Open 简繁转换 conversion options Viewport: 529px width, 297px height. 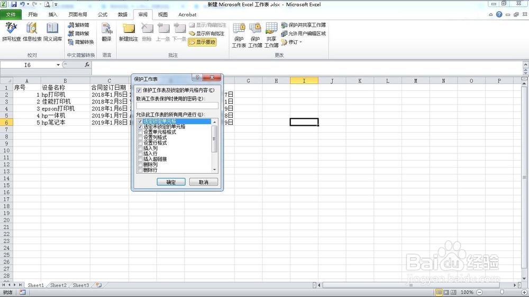80,42
